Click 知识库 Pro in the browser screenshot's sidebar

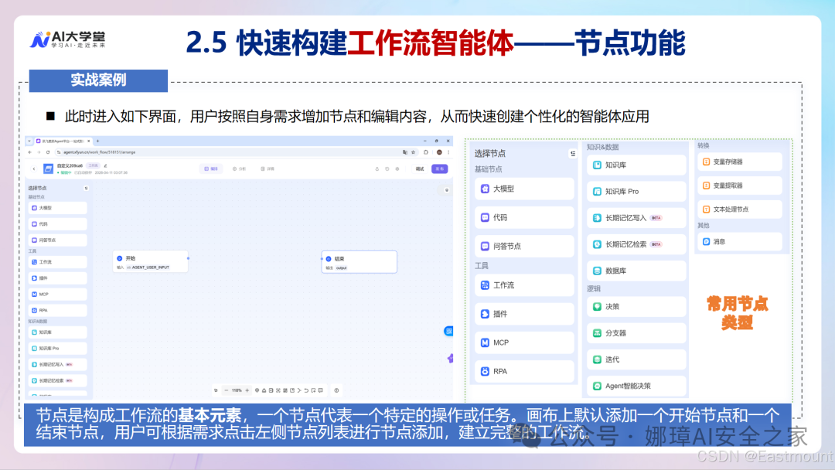(x=58, y=348)
